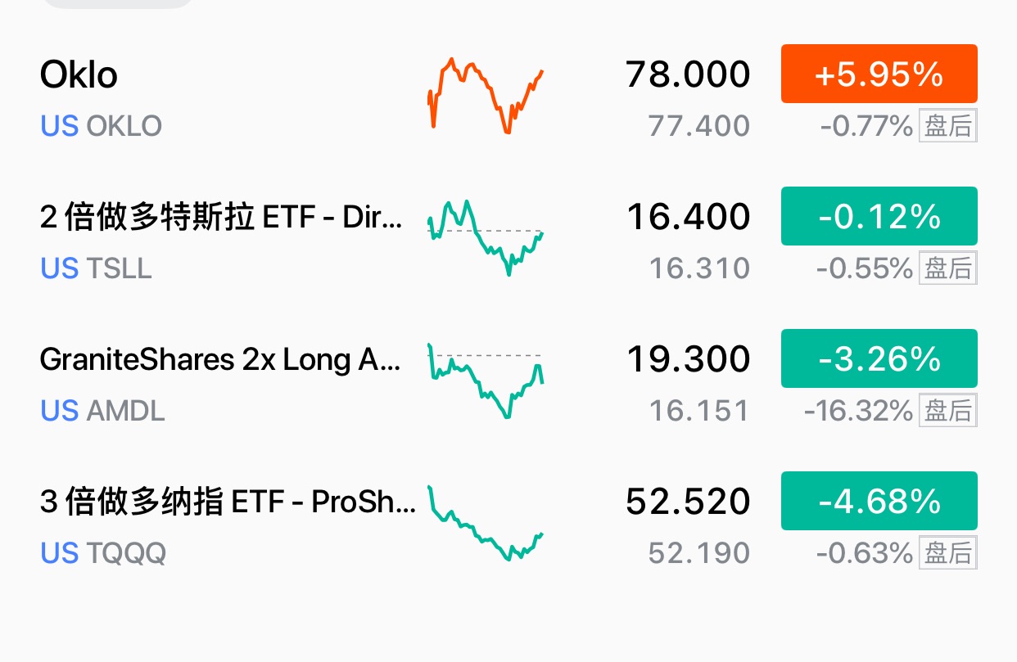Image resolution: width=1017 pixels, height=662 pixels.
Task: Open the 2倍做多特斯拉 ETF row
Action: pos(221,218)
